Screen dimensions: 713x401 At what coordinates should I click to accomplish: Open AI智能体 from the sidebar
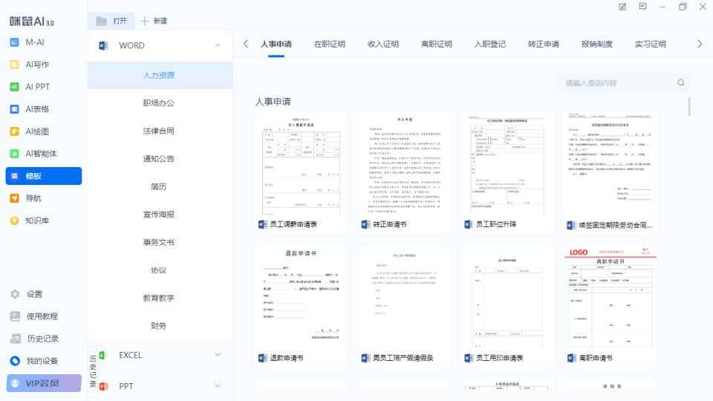[x=41, y=154]
